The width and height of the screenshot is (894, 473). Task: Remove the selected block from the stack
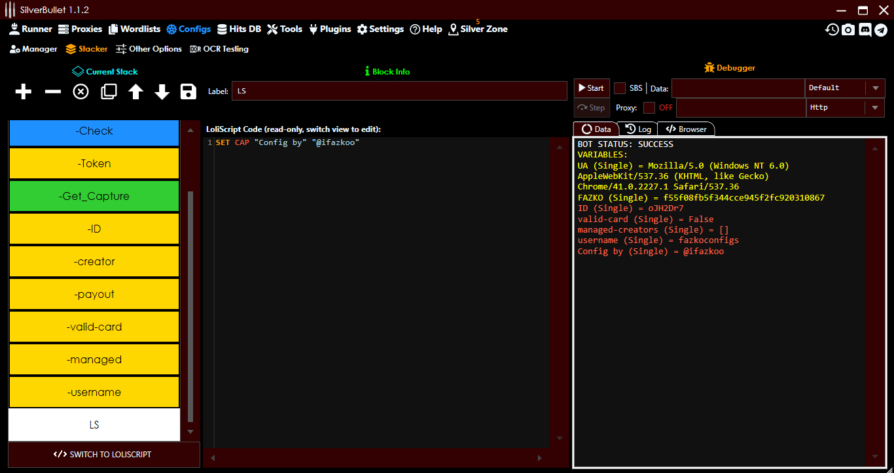[52, 91]
